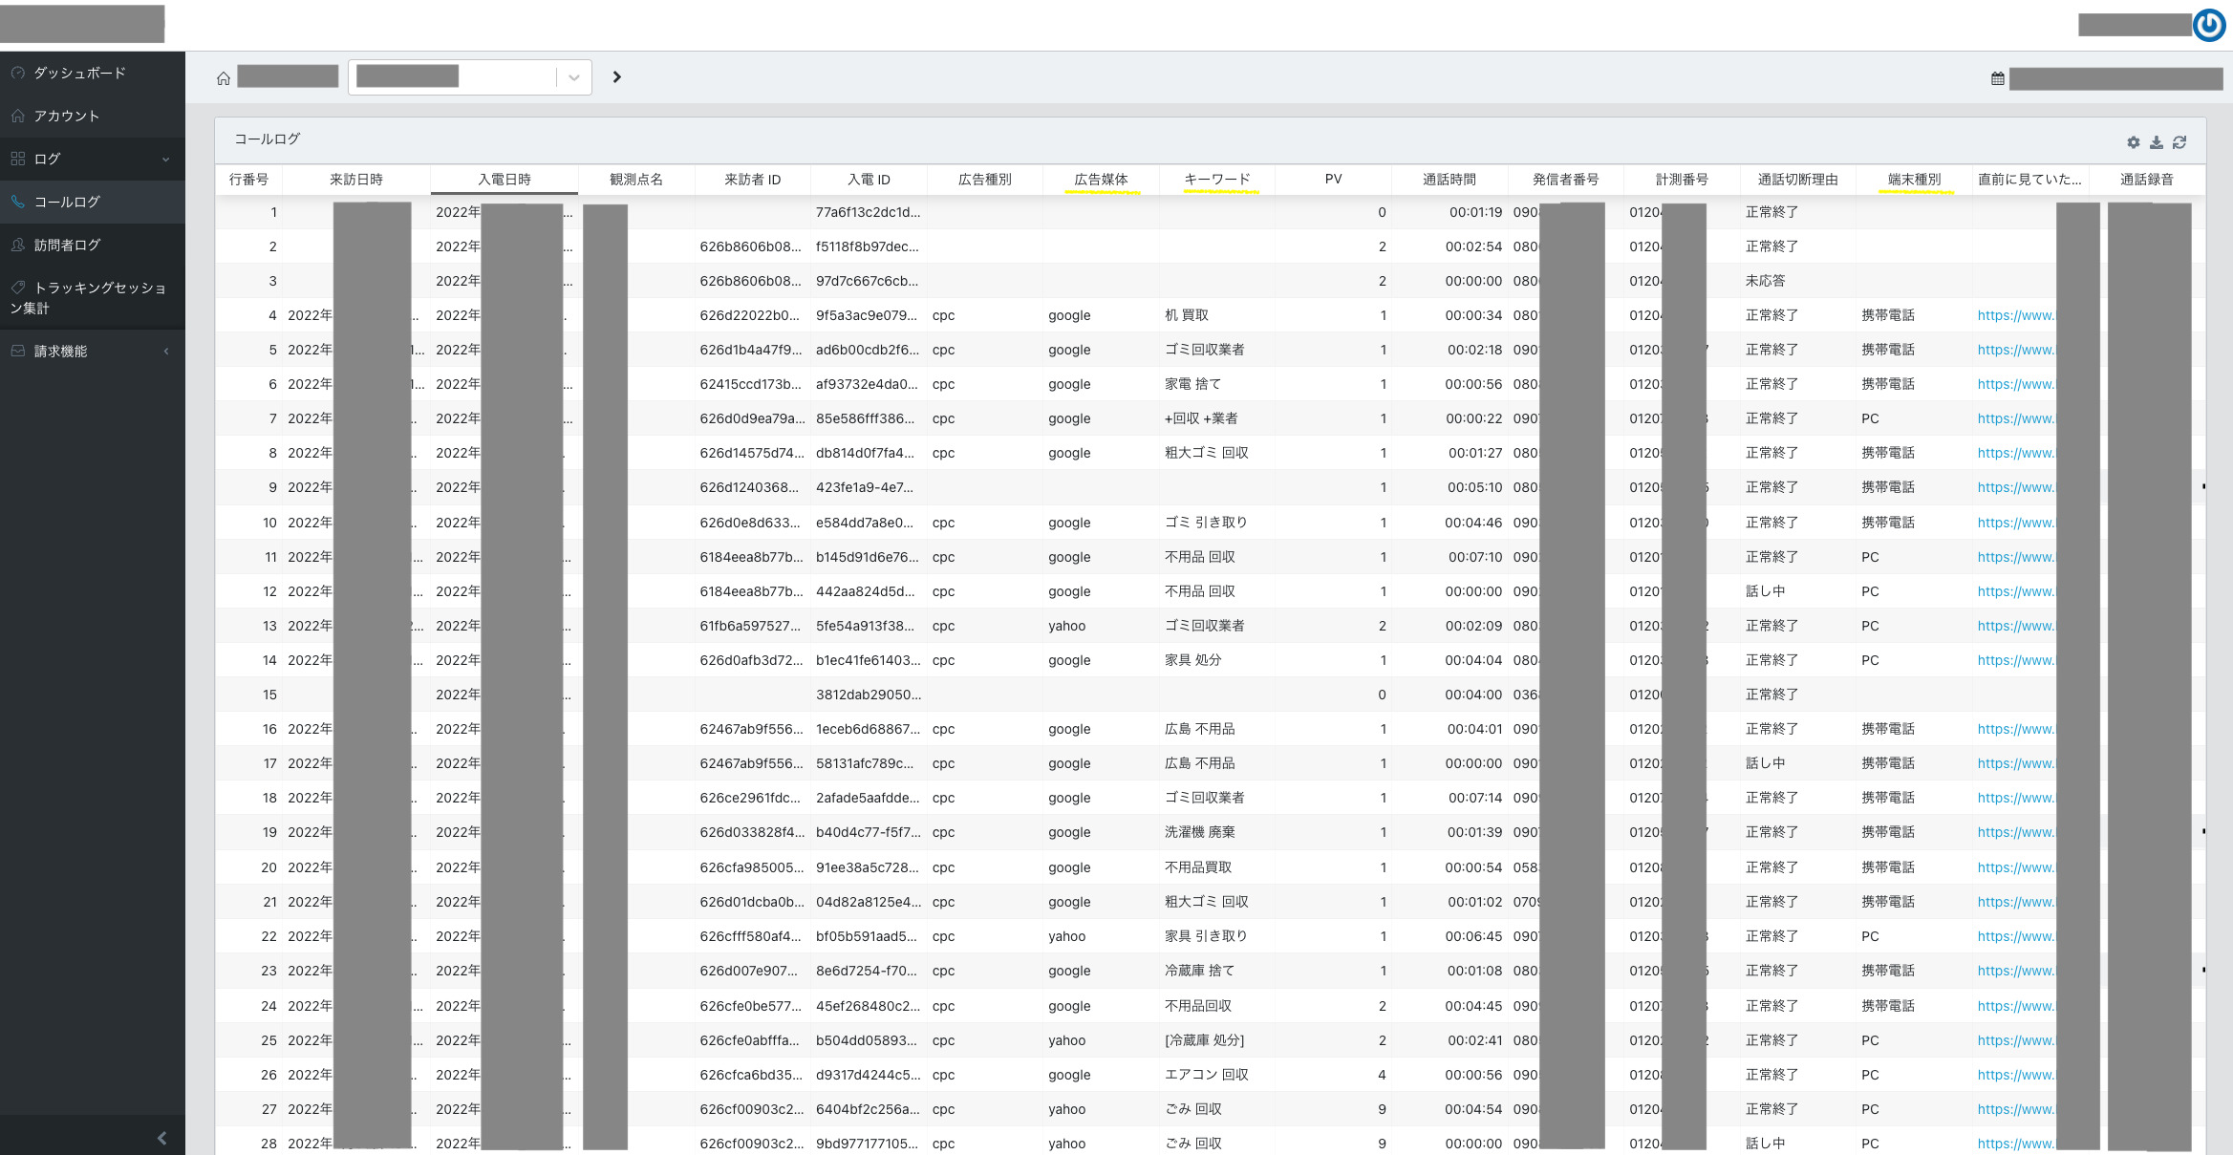The height and width of the screenshot is (1155, 2233).
Task: Sort by 入電 ID column header
Action: coord(869,180)
